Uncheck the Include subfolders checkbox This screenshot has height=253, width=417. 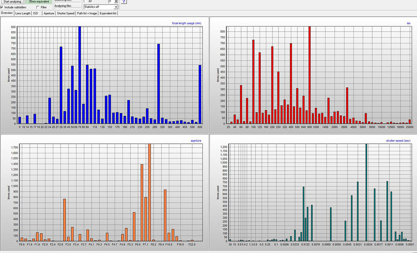[x=2, y=7]
